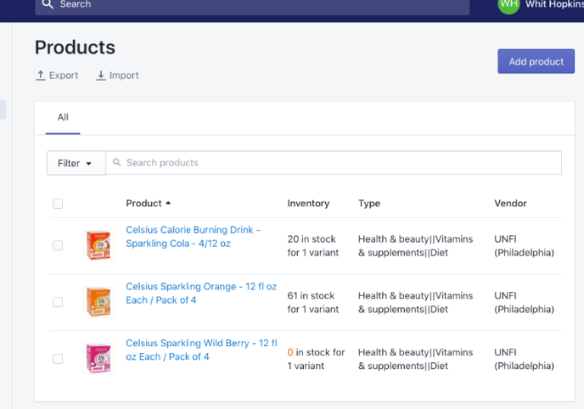
Task: Click the WH user avatar
Action: 508,4
